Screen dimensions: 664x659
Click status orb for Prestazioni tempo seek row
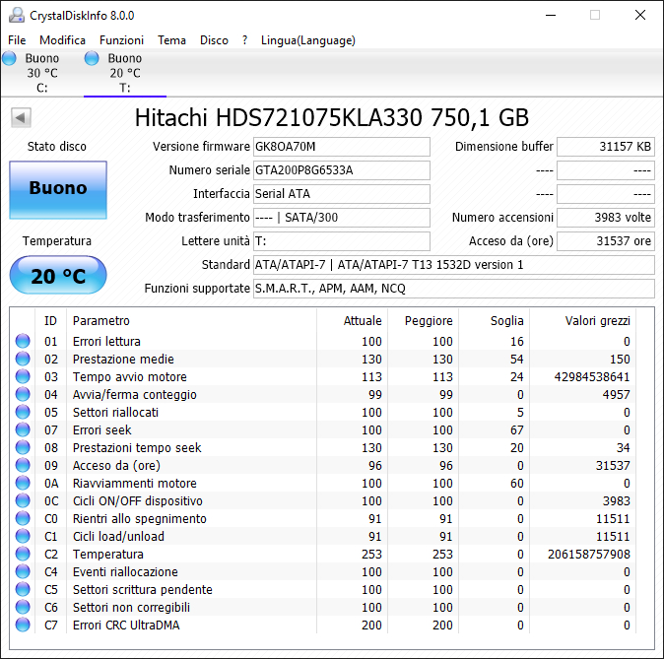click(x=23, y=447)
